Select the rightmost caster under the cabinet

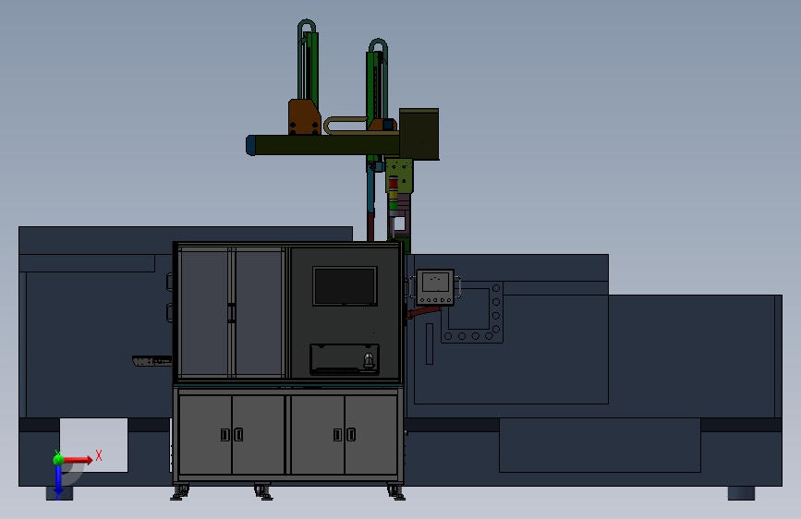396,492
